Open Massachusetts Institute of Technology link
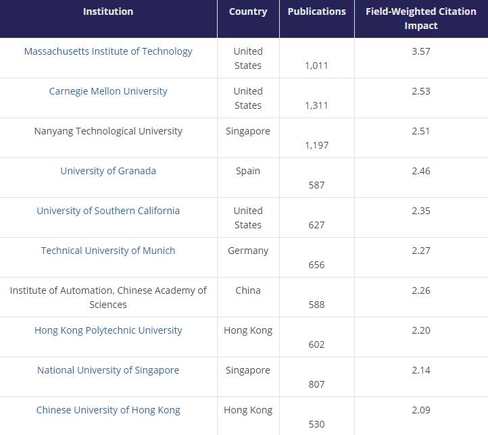 point(108,51)
